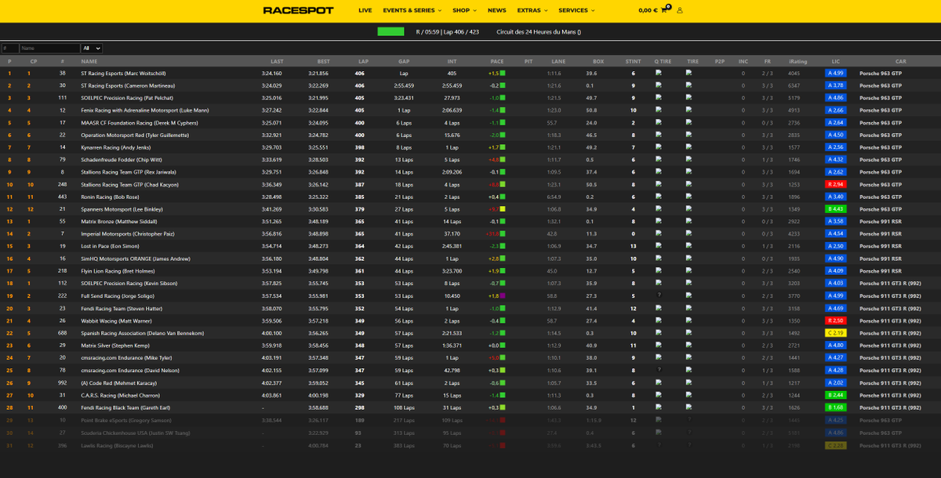Click Circuit des 24 Heures du Mans text
The height and width of the screenshot is (478, 941).
pyautogui.click(x=539, y=32)
